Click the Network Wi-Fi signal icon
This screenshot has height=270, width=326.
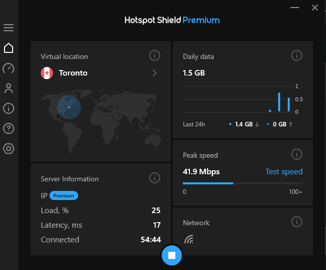pos(189,239)
